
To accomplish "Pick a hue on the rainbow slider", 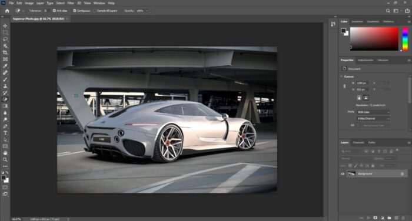I will 405,39.
